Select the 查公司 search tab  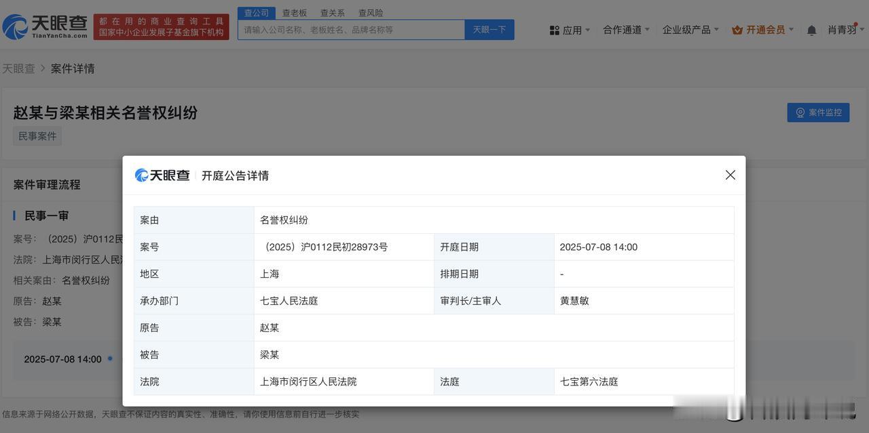257,13
